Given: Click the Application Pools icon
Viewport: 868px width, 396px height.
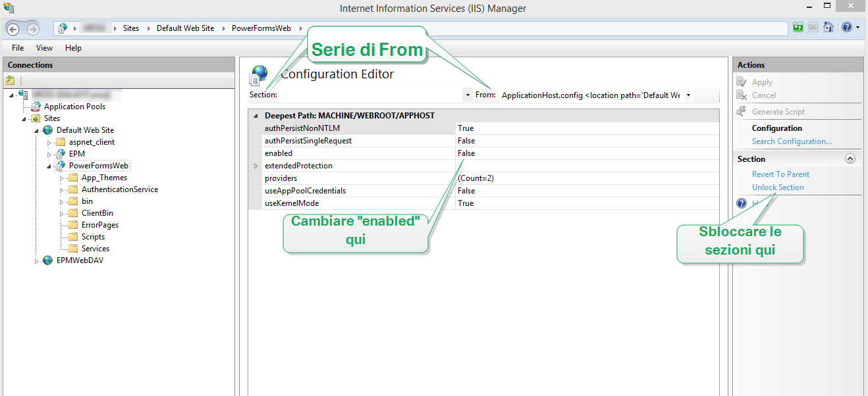Looking at the screenshot, I should [36, 107].
